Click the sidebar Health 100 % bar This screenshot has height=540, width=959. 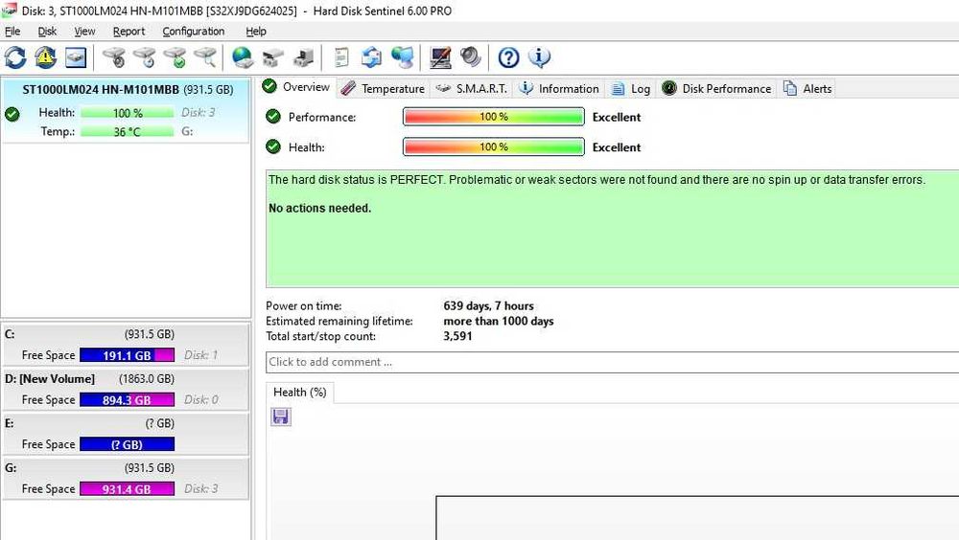point(128,113)
